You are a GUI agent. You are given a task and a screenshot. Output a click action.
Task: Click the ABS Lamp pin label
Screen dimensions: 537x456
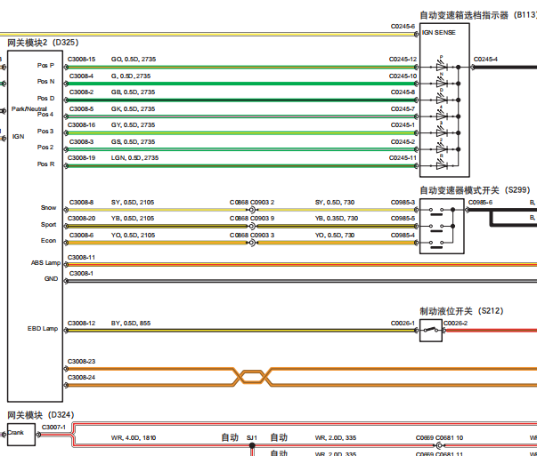point(45,262)
